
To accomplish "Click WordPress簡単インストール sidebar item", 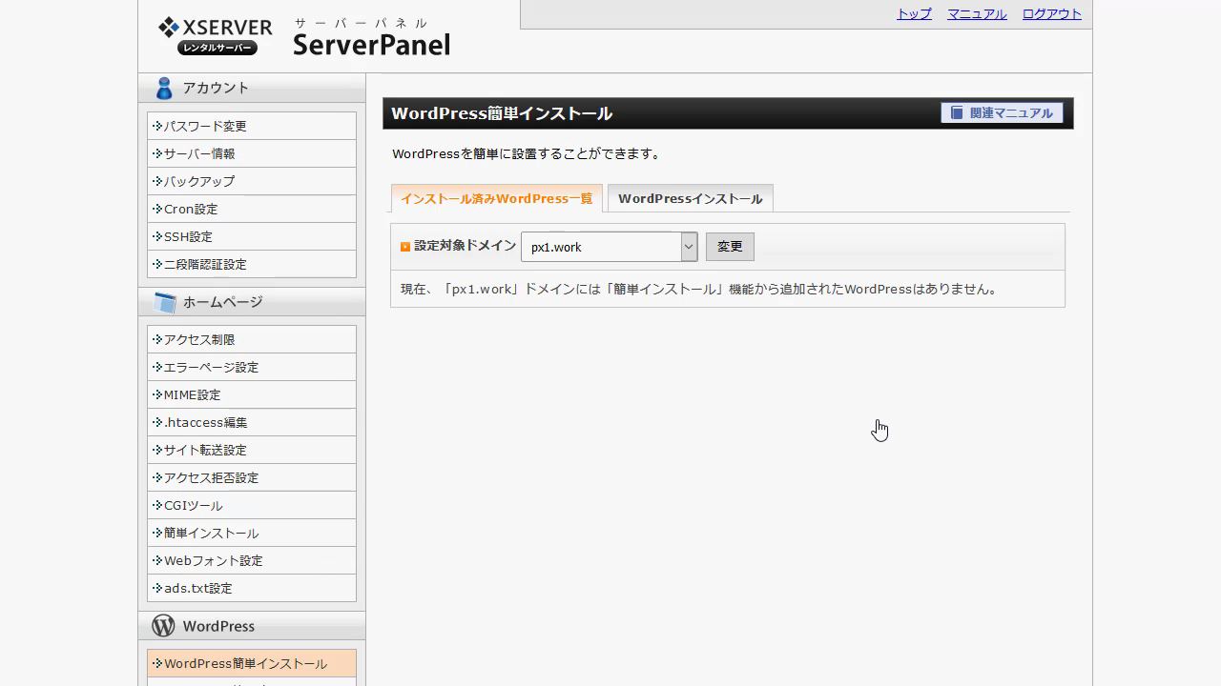I will coord(245,663).
